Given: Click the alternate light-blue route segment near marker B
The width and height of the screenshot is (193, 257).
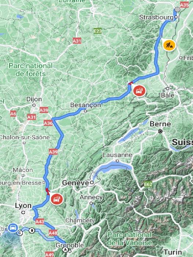Looking at the screenshot, I should coord(43,235).
